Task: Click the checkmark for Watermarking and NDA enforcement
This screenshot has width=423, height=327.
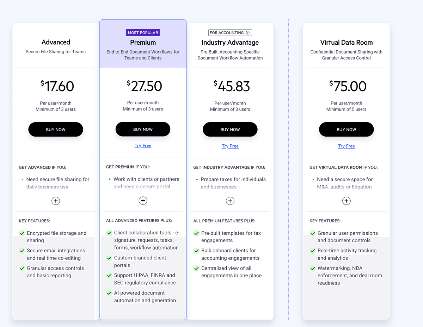Action: tap(312, 268)
